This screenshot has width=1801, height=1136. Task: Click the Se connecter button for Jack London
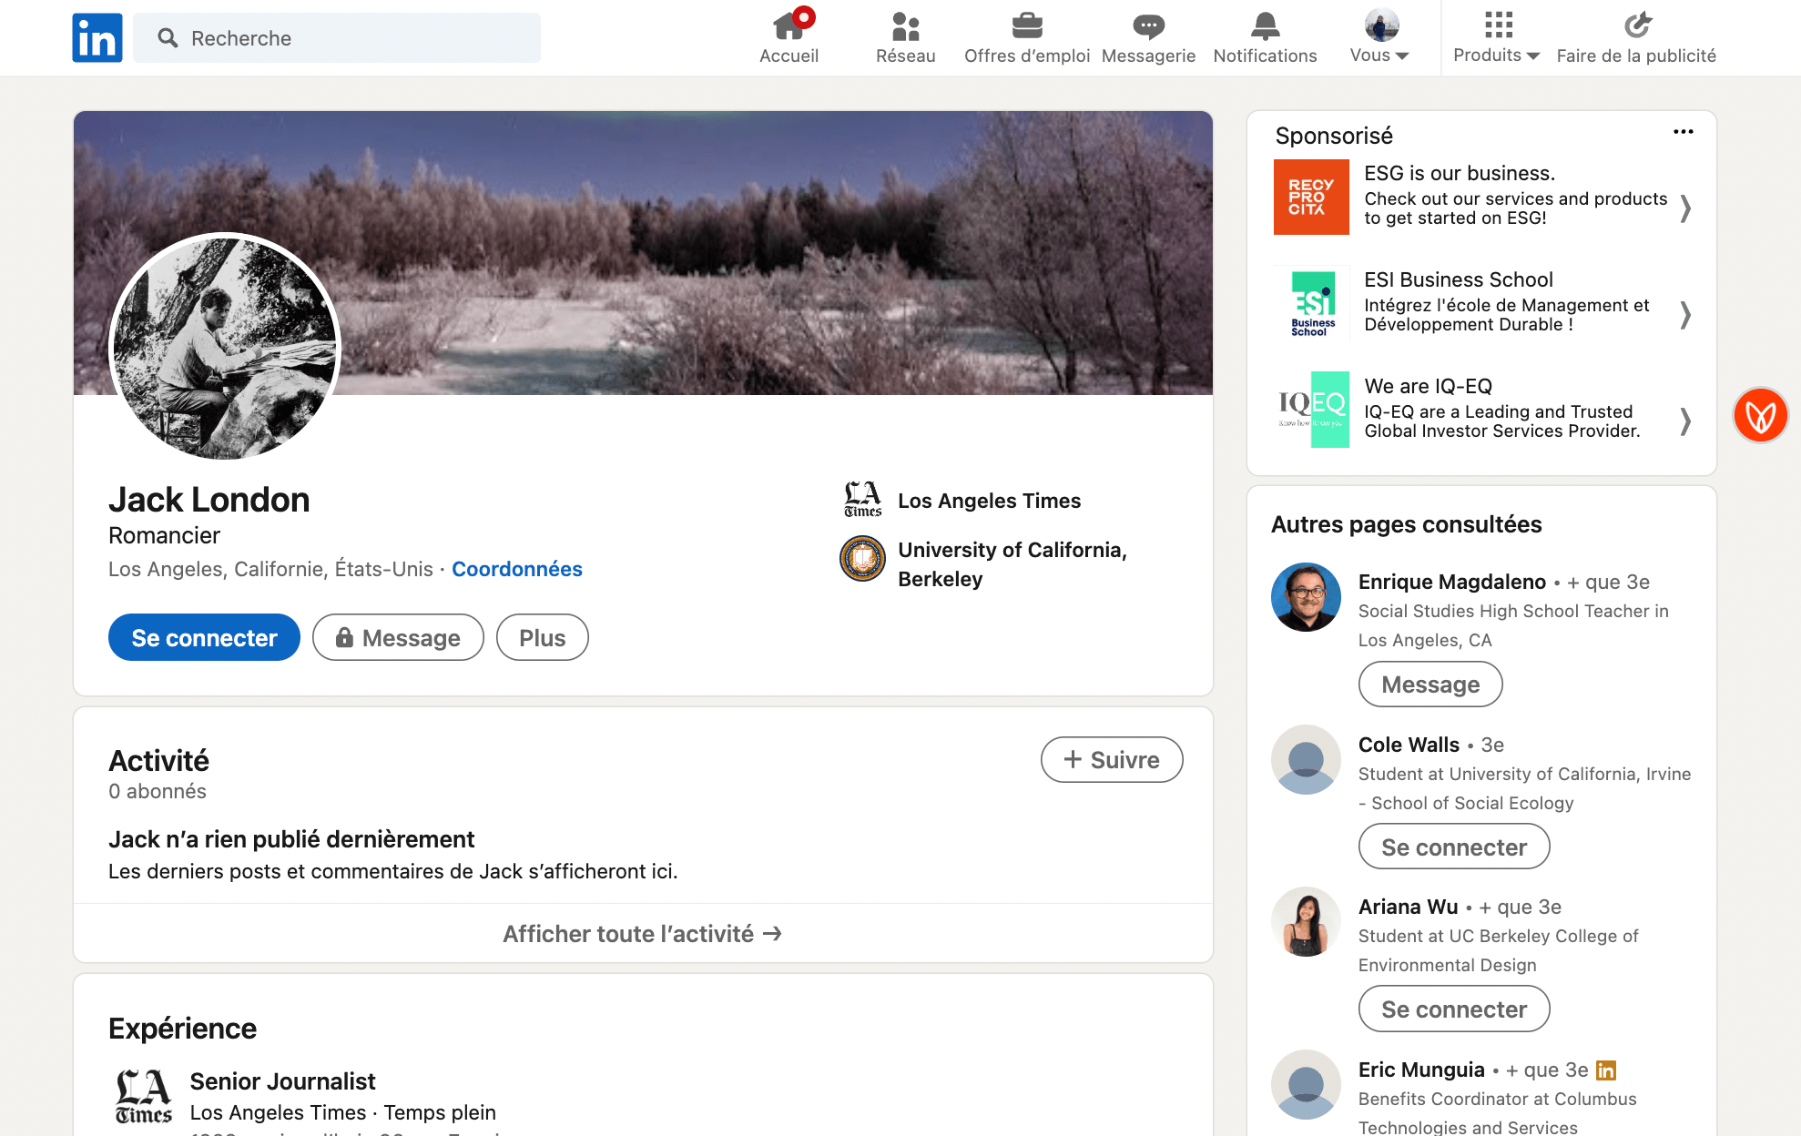(203, 637)
